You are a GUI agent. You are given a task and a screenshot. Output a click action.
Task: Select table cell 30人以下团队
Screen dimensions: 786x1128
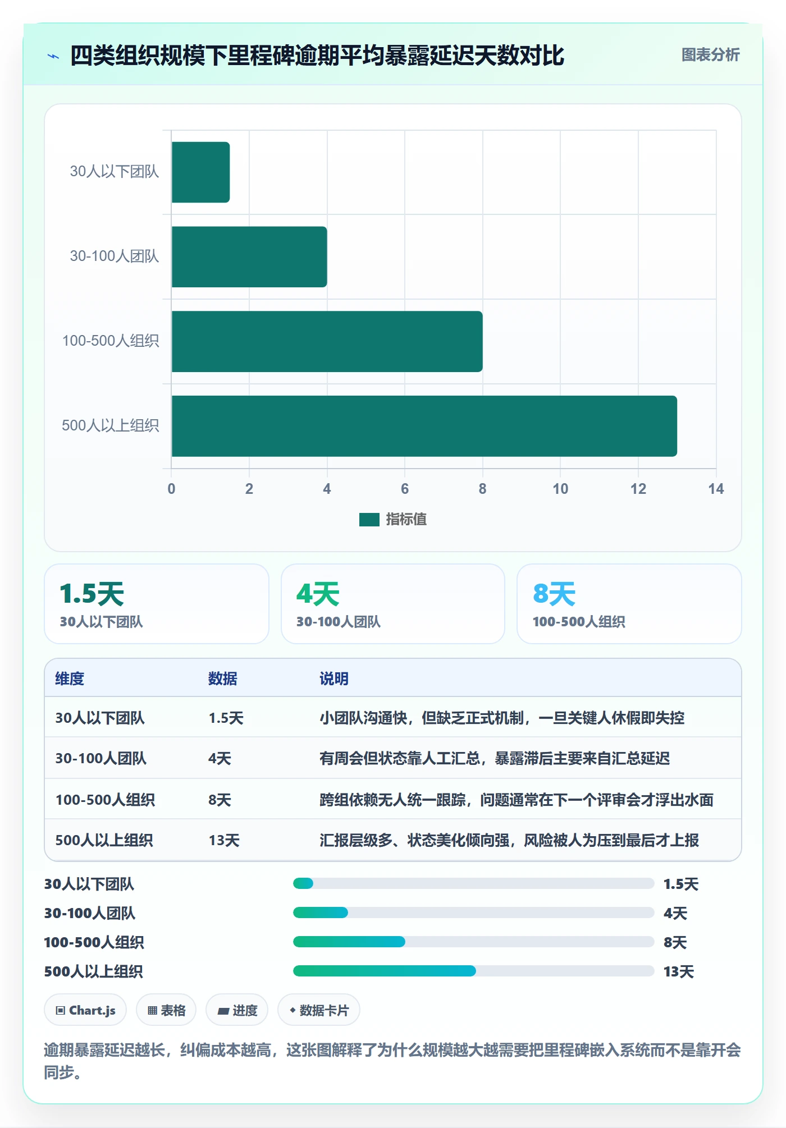(100, 718)
